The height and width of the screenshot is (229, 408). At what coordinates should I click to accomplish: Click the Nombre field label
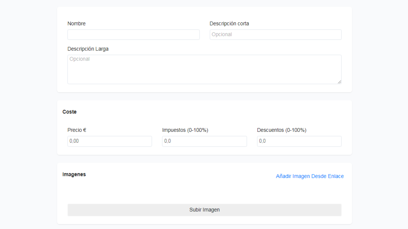(76, 23)
